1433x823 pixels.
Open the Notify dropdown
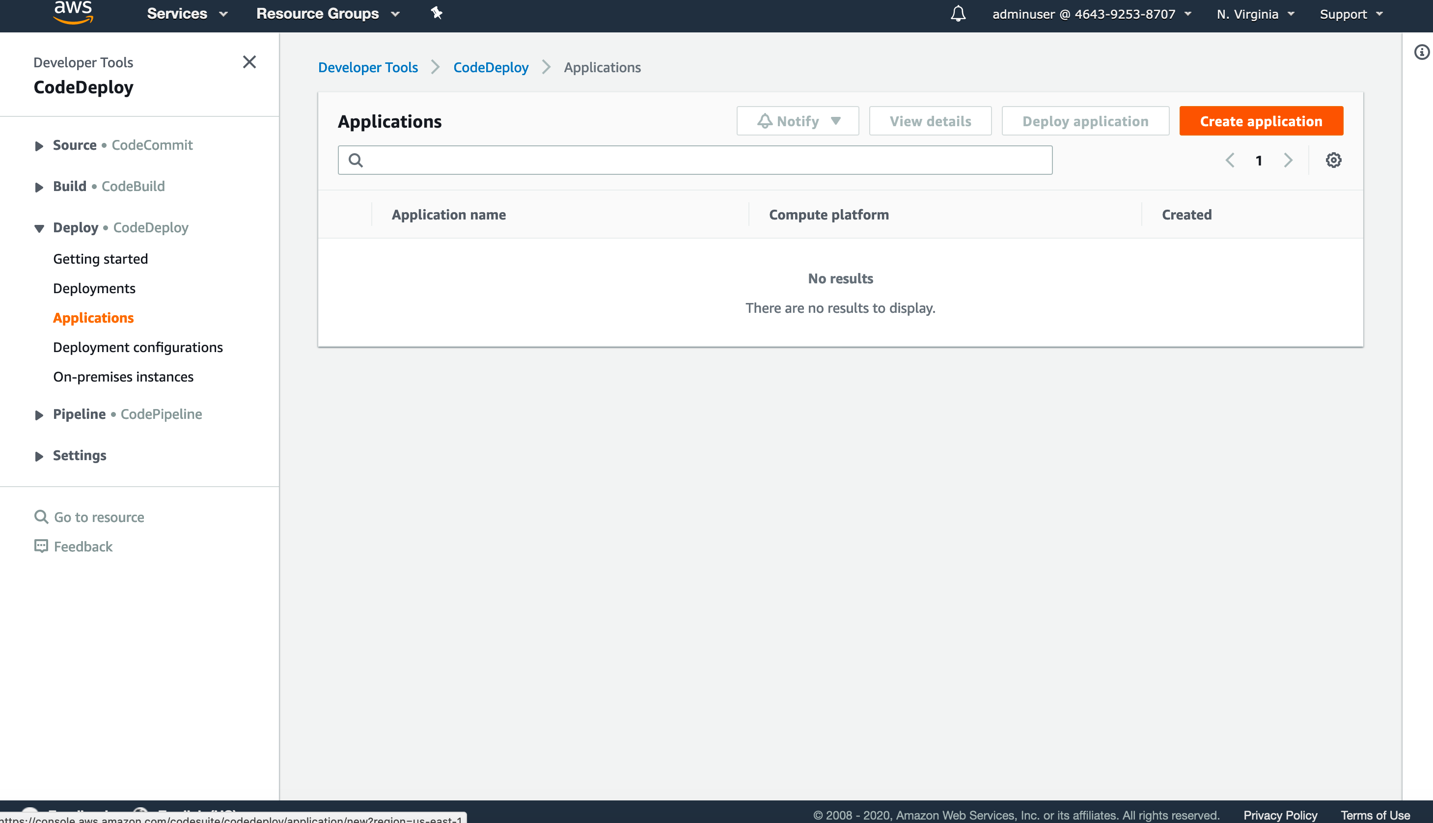(797, 120)
